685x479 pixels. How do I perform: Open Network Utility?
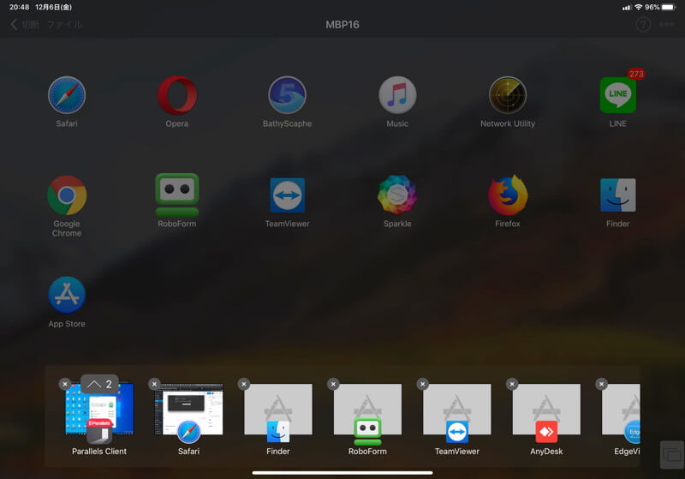[508, 95]
